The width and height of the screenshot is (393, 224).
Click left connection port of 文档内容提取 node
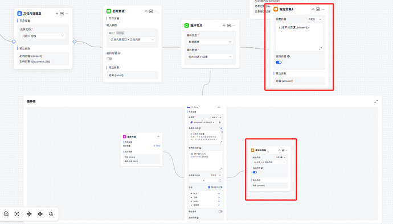[x=14, y=42]
